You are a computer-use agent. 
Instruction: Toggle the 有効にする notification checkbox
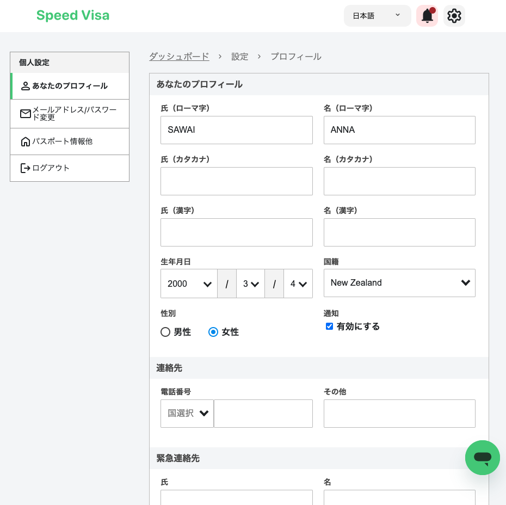329,326
